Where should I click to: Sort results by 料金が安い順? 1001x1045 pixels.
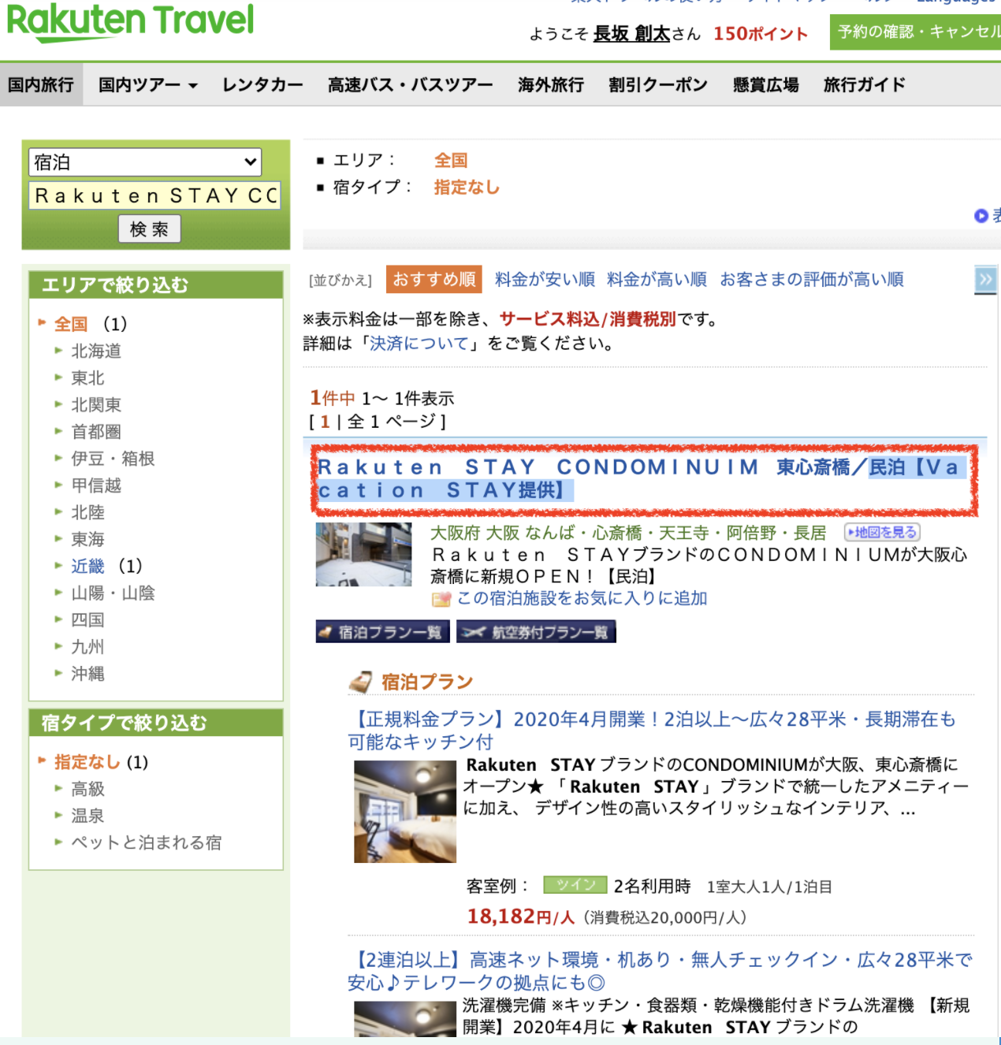[545, 280]
